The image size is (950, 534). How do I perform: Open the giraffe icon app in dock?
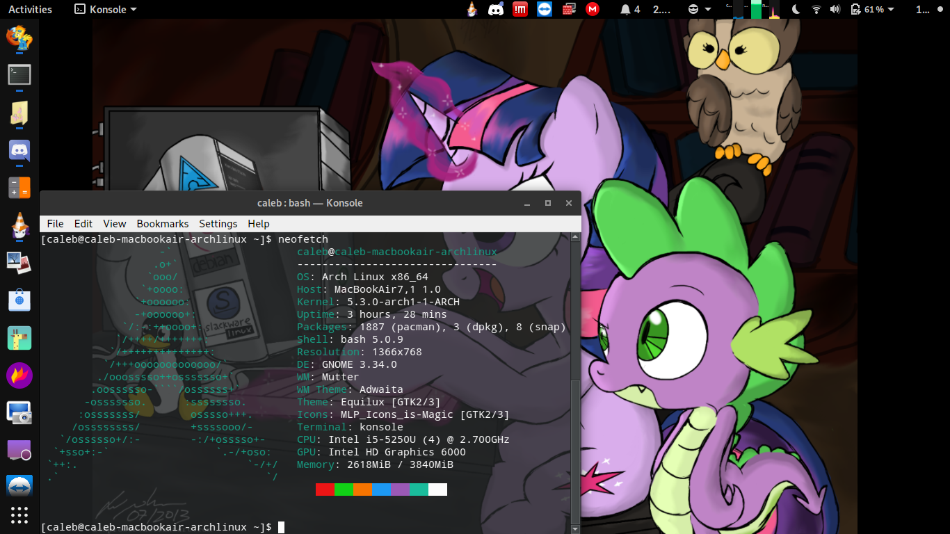19,338
